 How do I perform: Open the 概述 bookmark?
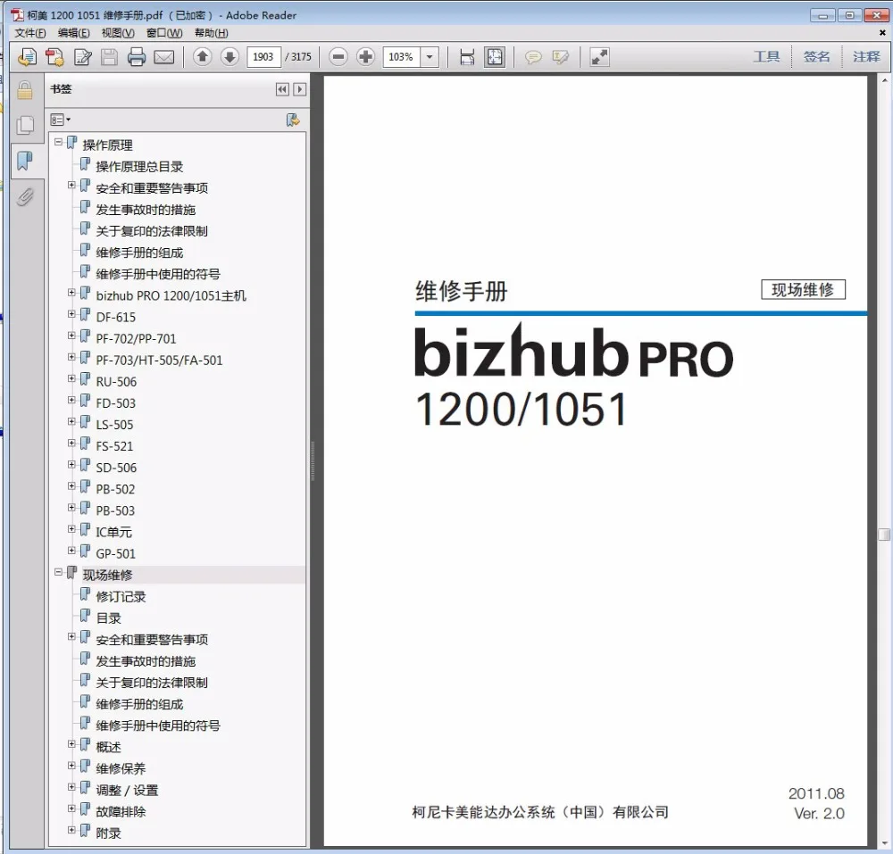coord(109,747)
